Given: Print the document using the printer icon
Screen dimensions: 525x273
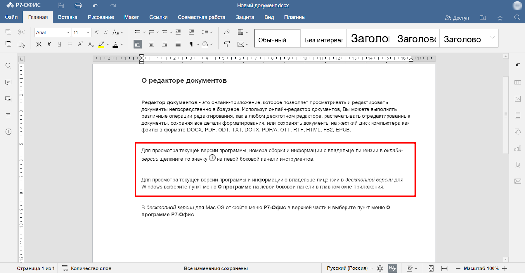Looking at the screenshot, I should [78, 5].
